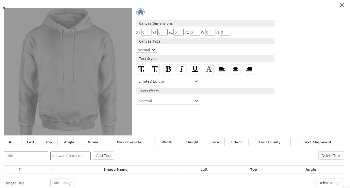
Task: Decrease text size with the T down-arrow icon
Action: [155, 69]
